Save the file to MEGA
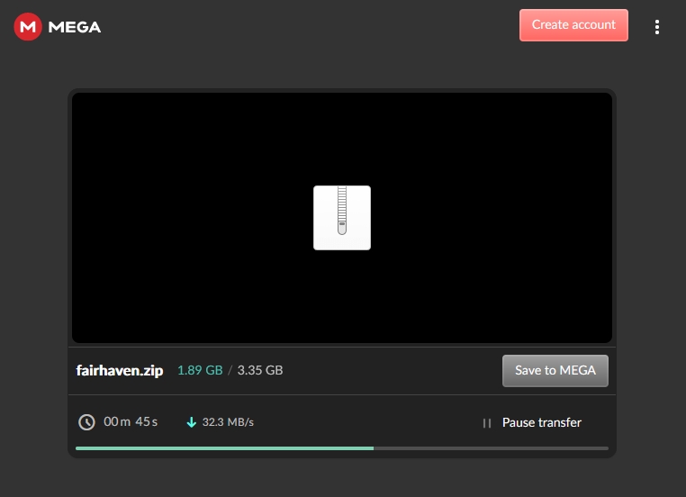 click(x=555, y=371)
